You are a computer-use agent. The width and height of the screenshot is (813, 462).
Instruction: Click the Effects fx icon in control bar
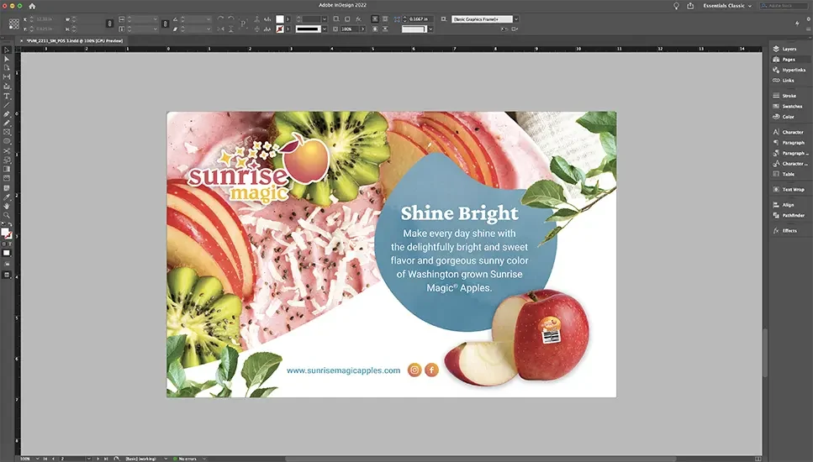[x=358, y=18]
